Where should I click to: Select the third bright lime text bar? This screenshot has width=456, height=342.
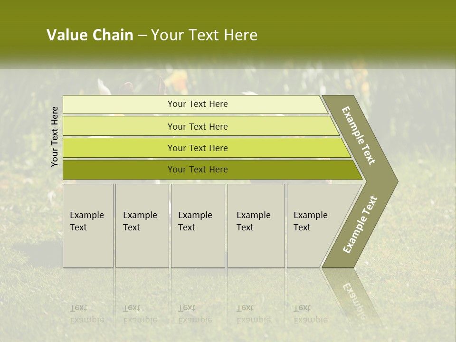click(198, 148)
